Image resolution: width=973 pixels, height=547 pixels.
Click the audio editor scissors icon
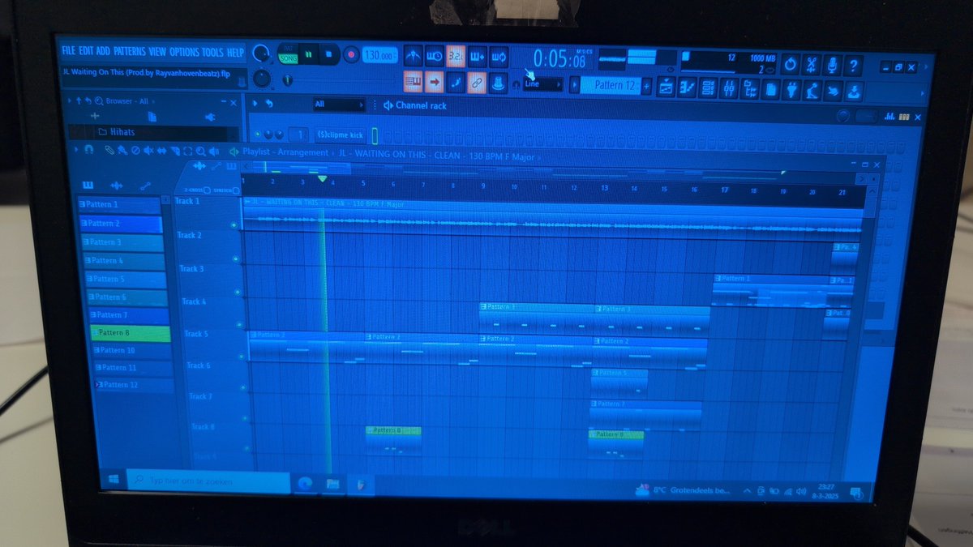[811, 65]
